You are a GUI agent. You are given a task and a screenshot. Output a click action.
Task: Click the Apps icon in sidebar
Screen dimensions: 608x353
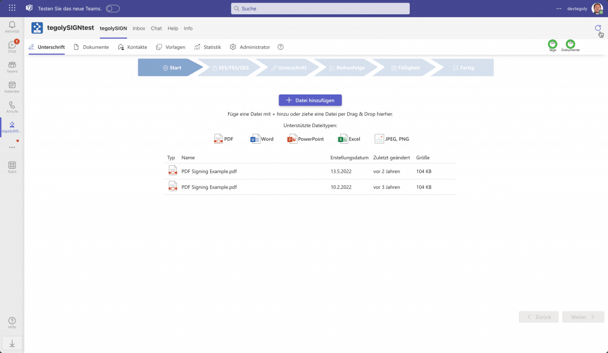pyautogui.click(x=12, y=166)
